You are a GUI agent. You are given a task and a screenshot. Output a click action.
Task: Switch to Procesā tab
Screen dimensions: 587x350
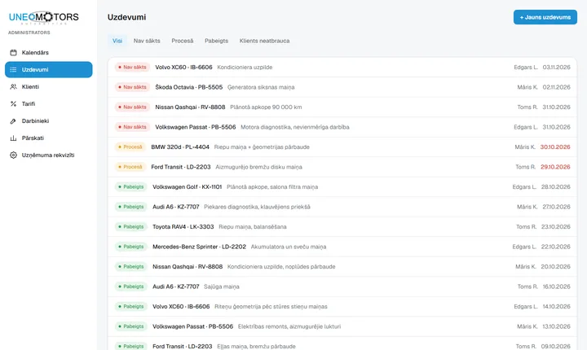[183, 41]
